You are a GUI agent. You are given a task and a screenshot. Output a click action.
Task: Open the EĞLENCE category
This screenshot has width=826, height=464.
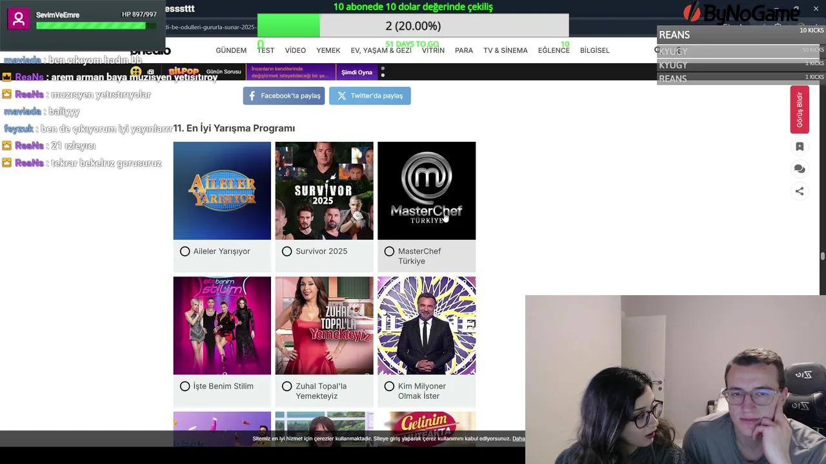point(554,50)
